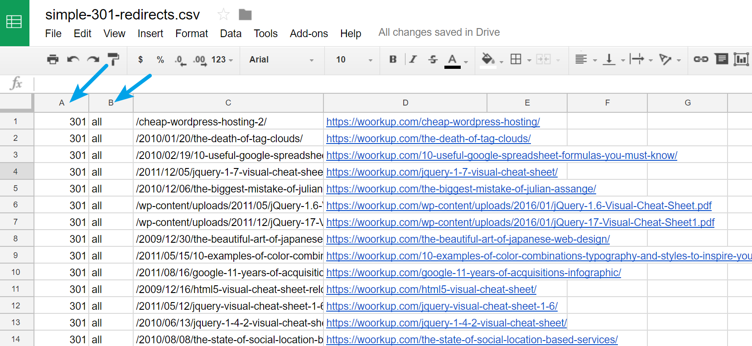The height and width of the screenshot is (346, 752).
Task: Toggle bold formatting
Action: 393,59
